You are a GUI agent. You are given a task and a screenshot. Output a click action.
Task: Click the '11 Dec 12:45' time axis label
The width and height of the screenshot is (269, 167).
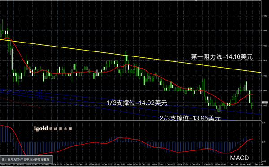point(233,164)
